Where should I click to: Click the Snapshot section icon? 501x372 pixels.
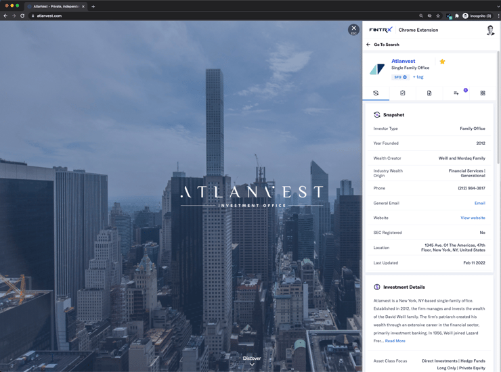point(376,114)
